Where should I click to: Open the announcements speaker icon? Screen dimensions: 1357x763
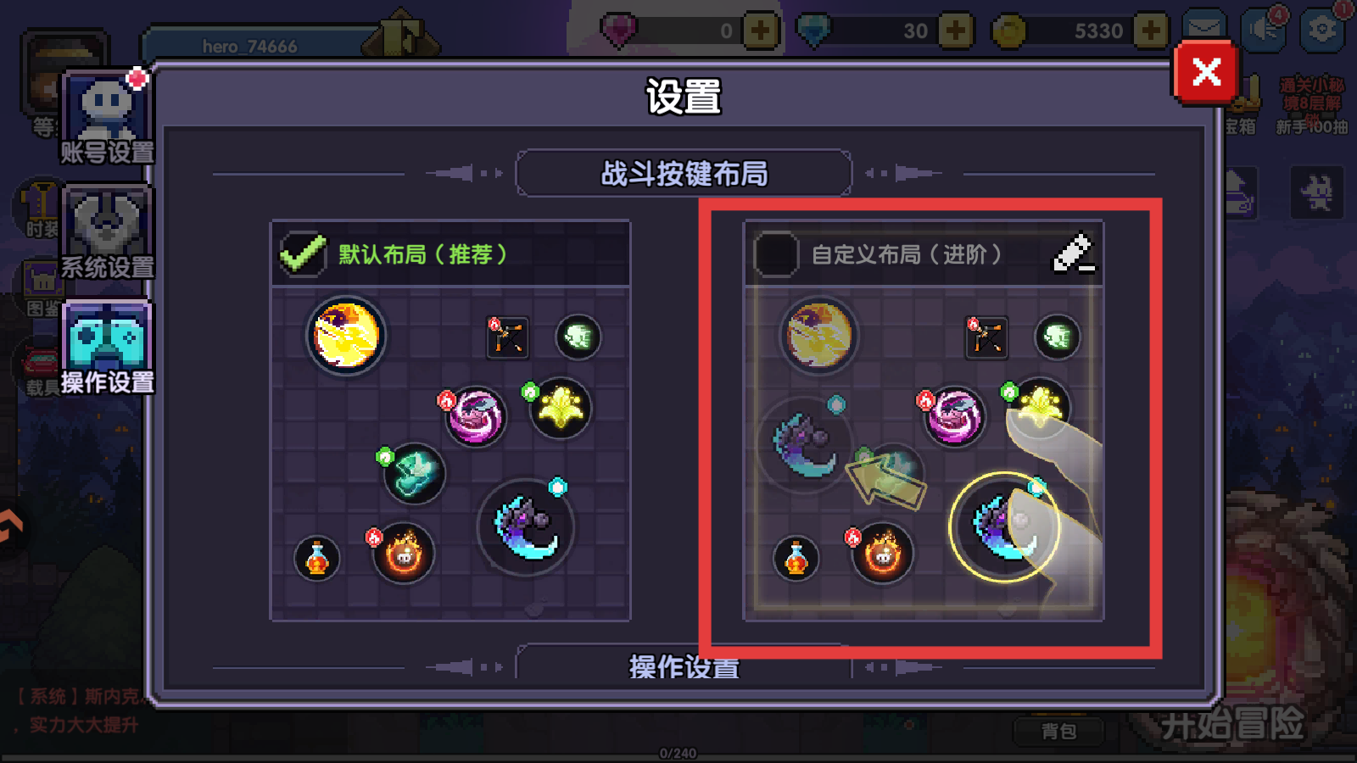point(1263,30)
